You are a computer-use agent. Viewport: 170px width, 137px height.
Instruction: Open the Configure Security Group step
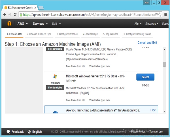(x=137, y=34)
